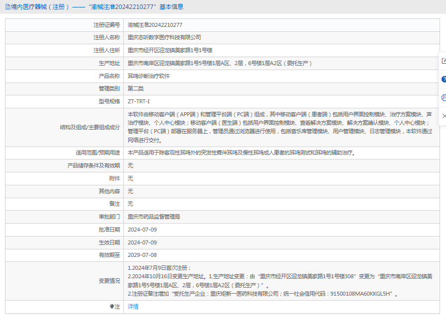446x317 pixels.
Task: Open the 详情 link in the 注 row
Action: (x=133, y=307)
